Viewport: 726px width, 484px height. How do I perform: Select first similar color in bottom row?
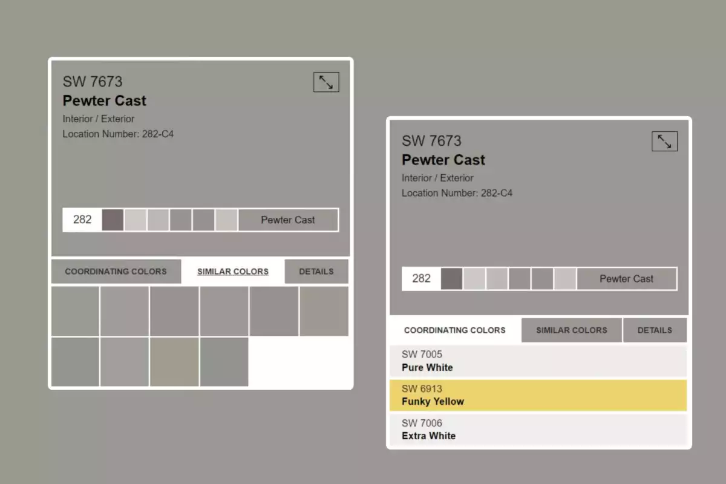76,362
